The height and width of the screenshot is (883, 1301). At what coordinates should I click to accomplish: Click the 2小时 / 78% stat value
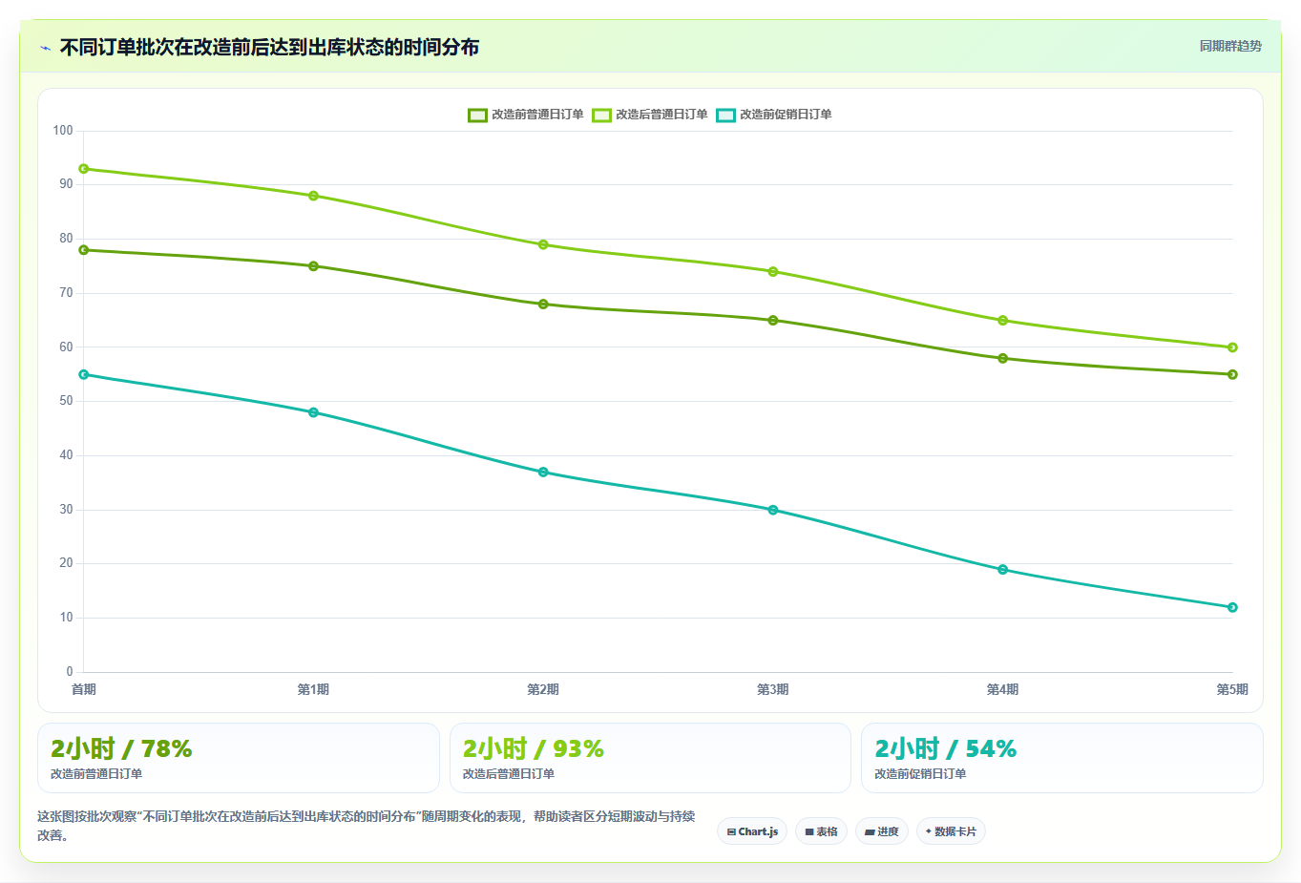click(121, 749)
